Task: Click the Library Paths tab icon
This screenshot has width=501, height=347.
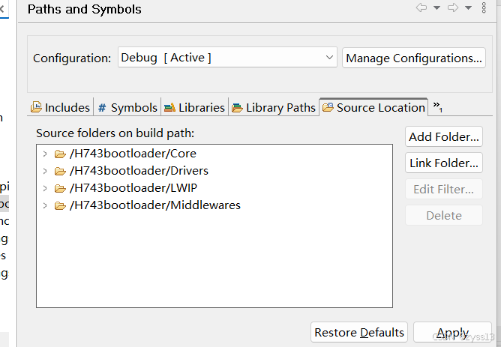Action: pos(237,108)
